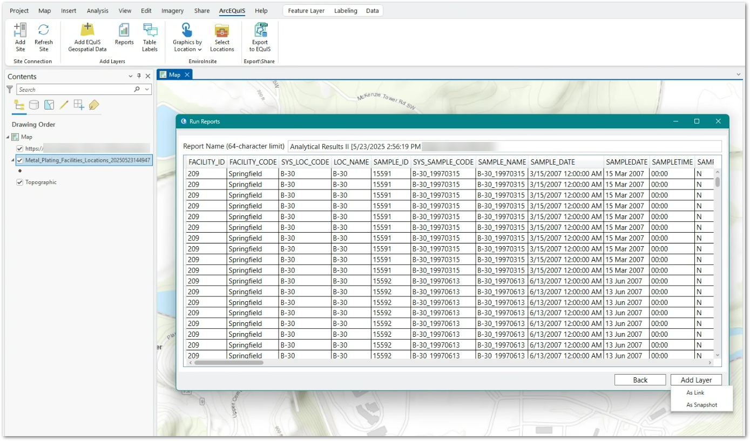This screenshot has width=750, height=441.
Task: Click the Export to EQuIS icon
Action: click(x=260, y=38)
